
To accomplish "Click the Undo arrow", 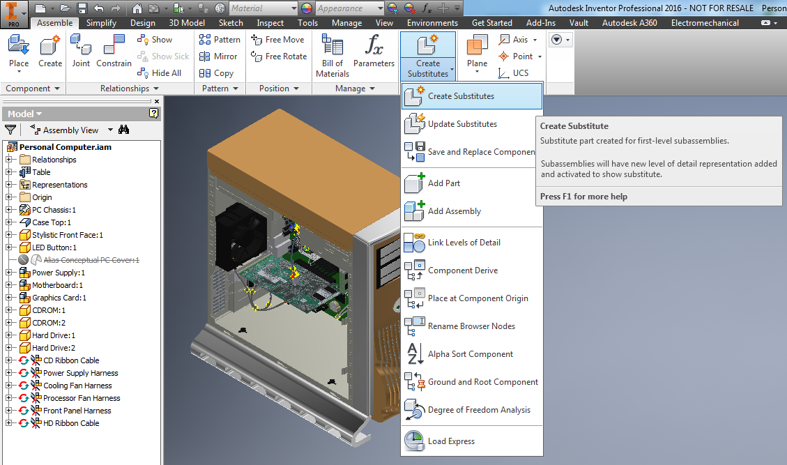I will point(99,8).
